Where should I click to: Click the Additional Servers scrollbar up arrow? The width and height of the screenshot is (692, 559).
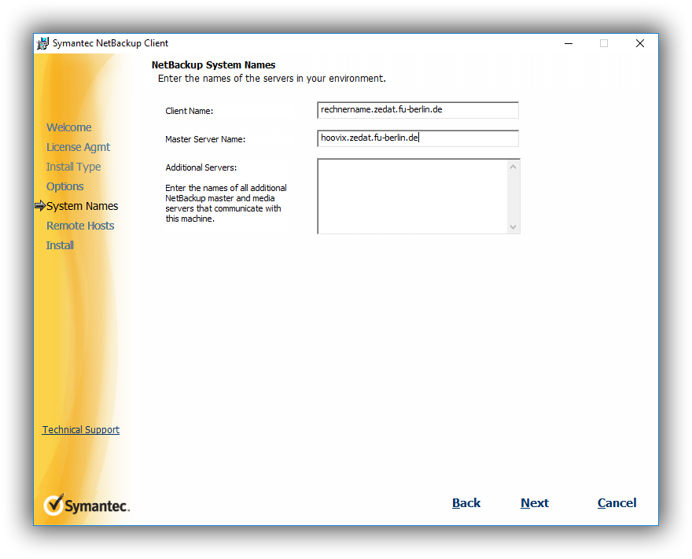pos(513,167)
